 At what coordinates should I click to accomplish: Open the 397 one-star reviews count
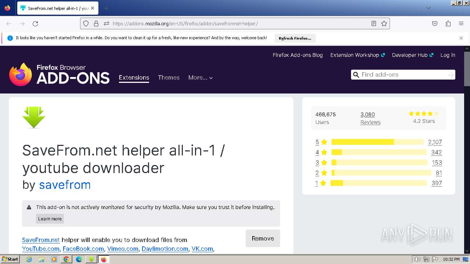coord(437,183)
